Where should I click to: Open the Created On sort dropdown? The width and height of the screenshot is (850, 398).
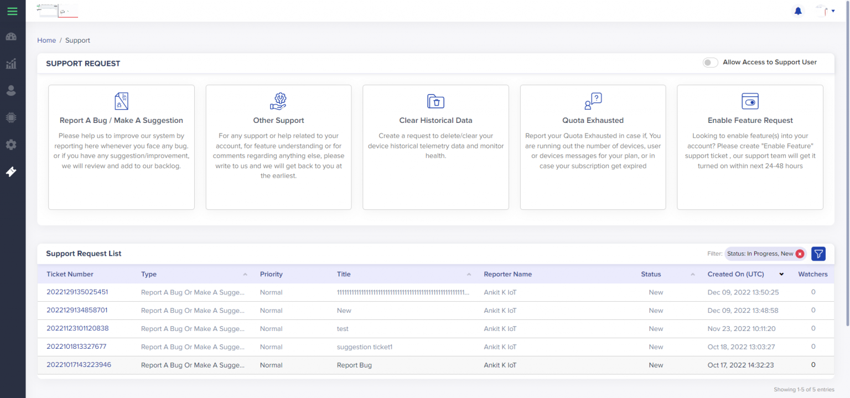(x=781, y=274)
